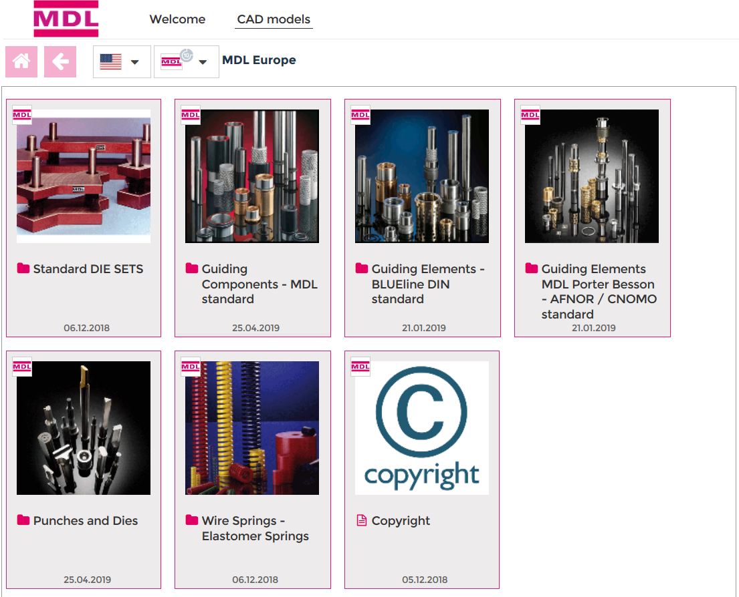739x597 pixels.
Task: Open the US flag language dropdown
Action: click(x=122, y=61)
